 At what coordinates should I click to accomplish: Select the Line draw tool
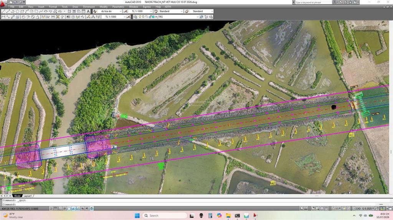pos(3,11)
